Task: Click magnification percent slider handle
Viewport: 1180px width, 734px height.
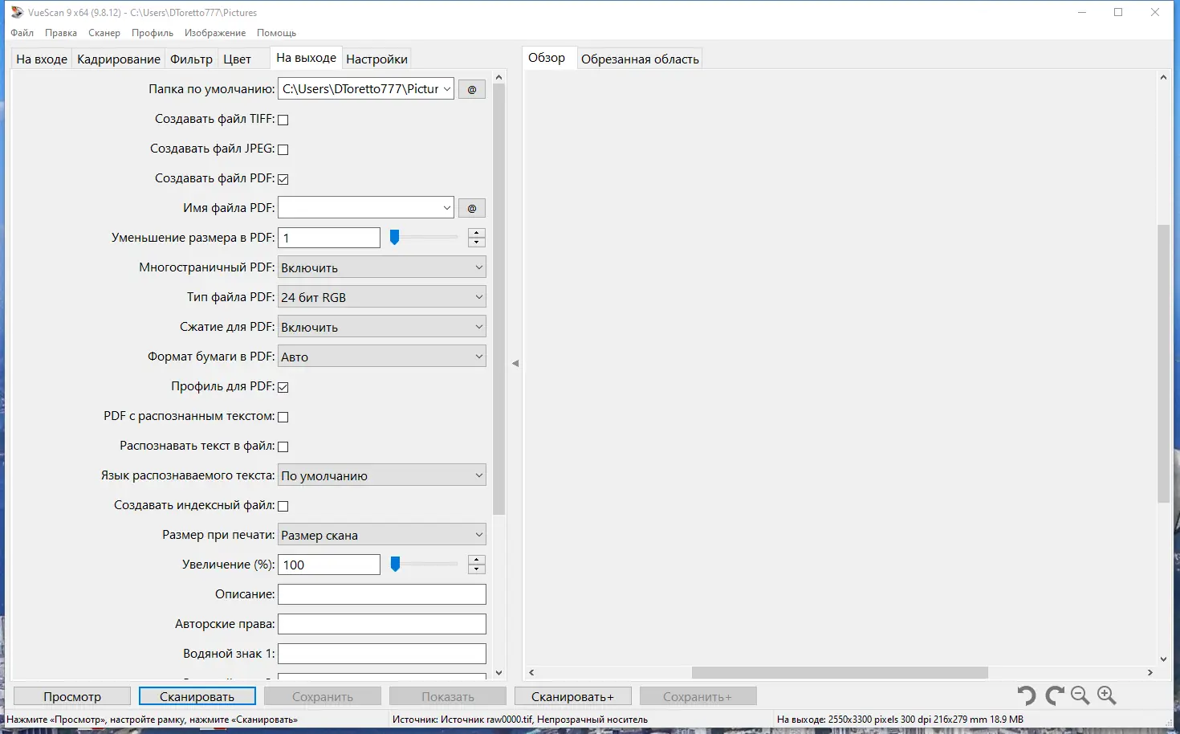Action: click(x=395, y=564)
